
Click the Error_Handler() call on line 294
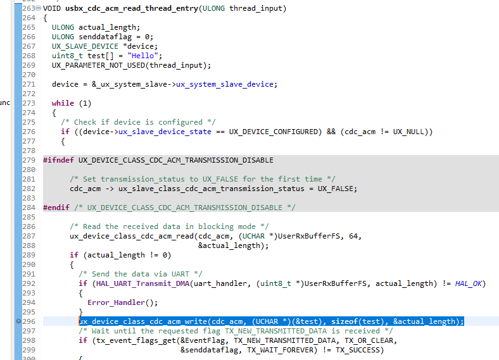pyautogui.click(x=120, y=302)
